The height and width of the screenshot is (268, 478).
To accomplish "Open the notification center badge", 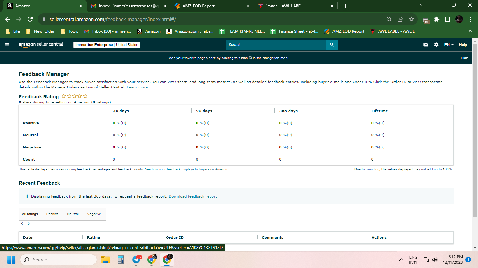I will (468, 260).
